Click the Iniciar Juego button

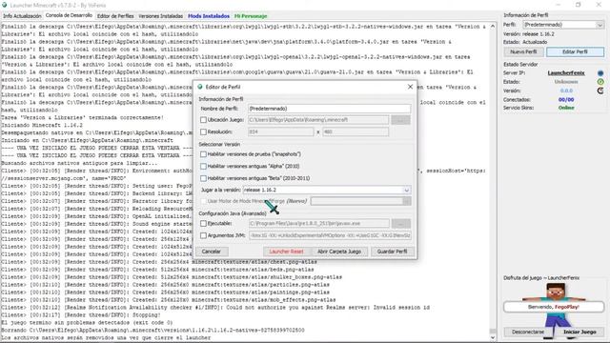click(x=579, y=332)
